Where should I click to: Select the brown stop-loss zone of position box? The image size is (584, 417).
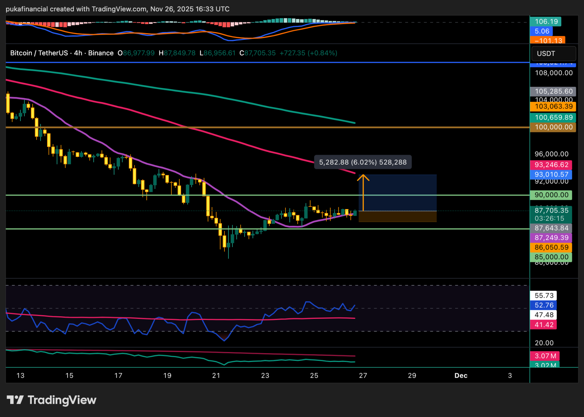point(397,217)
